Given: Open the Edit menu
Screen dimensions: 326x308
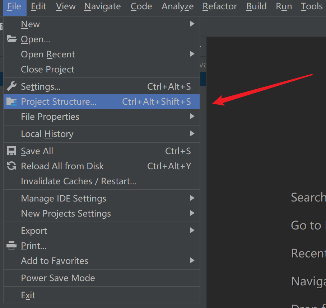Looking at the screenshot, I should (x=38, y=6).
